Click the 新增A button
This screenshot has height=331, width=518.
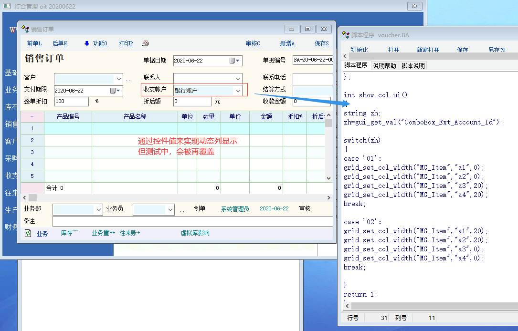[287, 43]
